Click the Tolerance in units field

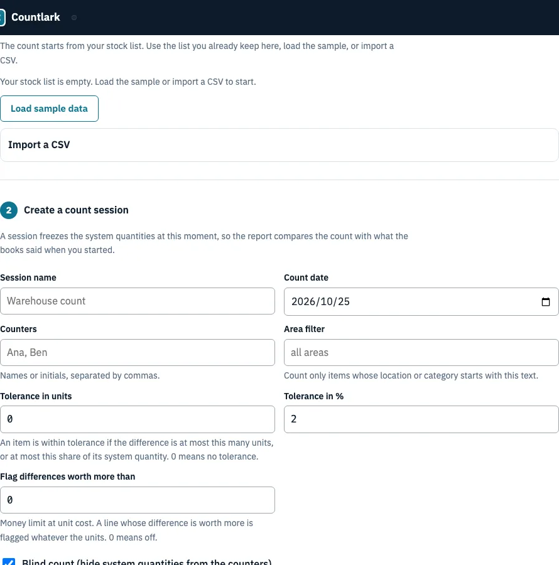(x=138, y=419)
